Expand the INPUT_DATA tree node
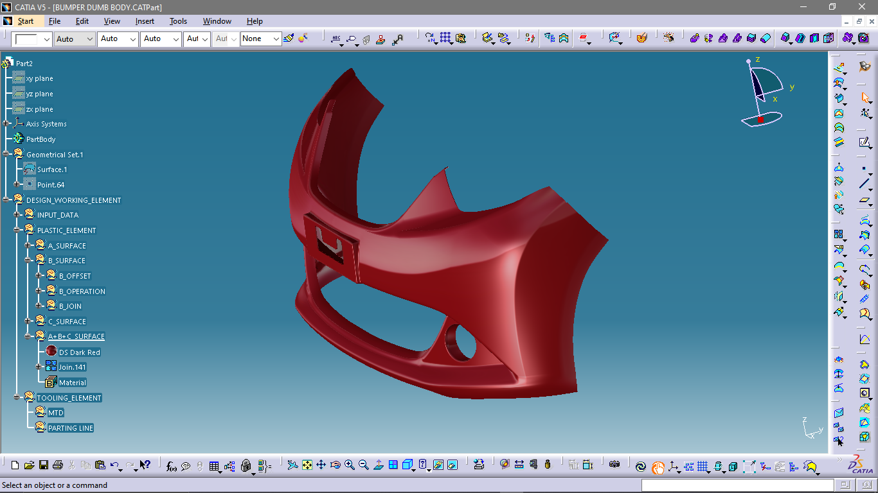Screen dimensions: 878x493 click(x=17, y=215)
